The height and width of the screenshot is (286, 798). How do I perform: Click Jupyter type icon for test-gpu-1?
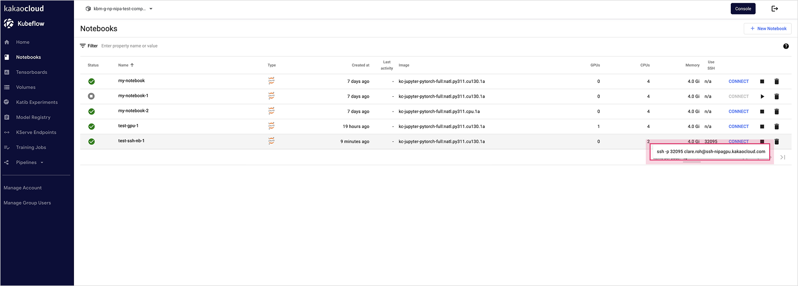coord(271,126)
